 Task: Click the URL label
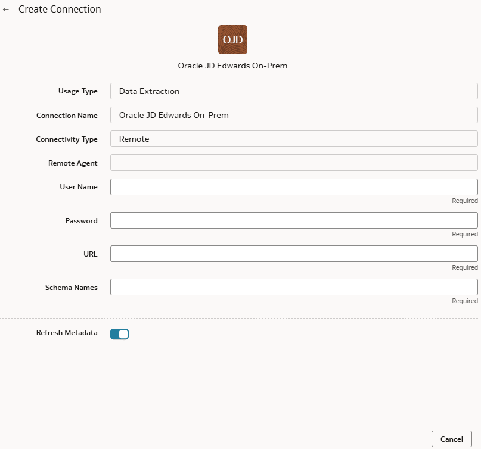(91, 254)
